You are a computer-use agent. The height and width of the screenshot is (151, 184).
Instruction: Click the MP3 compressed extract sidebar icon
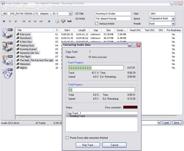tap(8, 47)
